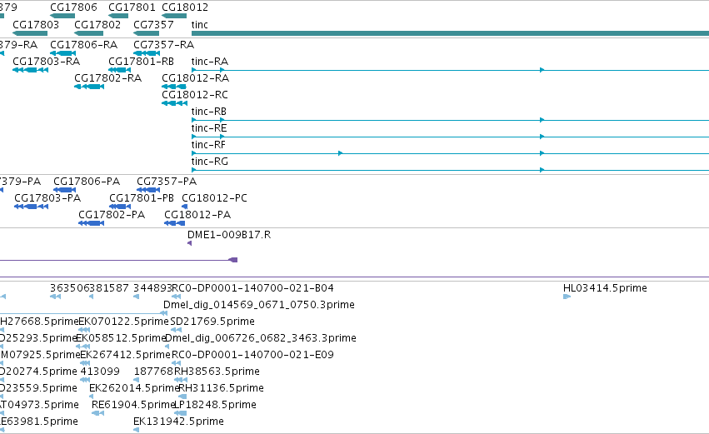The width and height of the screenshot is (709, 434).
Task: Click the CG17803-PA protein label
Action: 47,198
